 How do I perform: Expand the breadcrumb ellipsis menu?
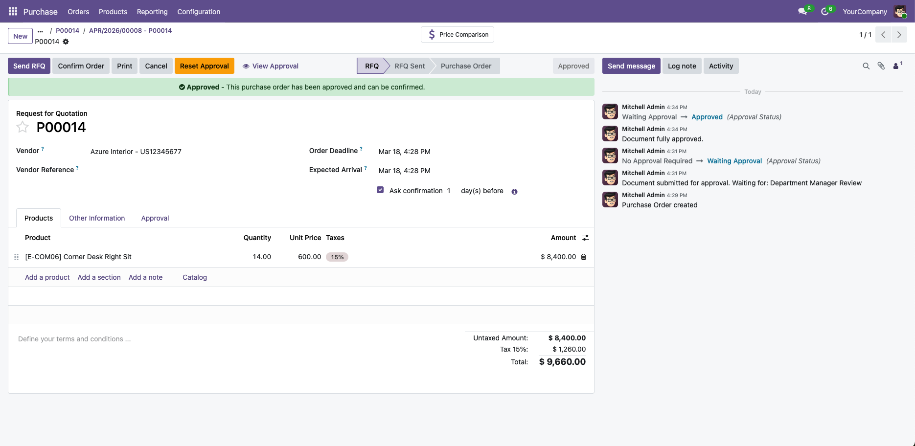click(x=40, y=31)
